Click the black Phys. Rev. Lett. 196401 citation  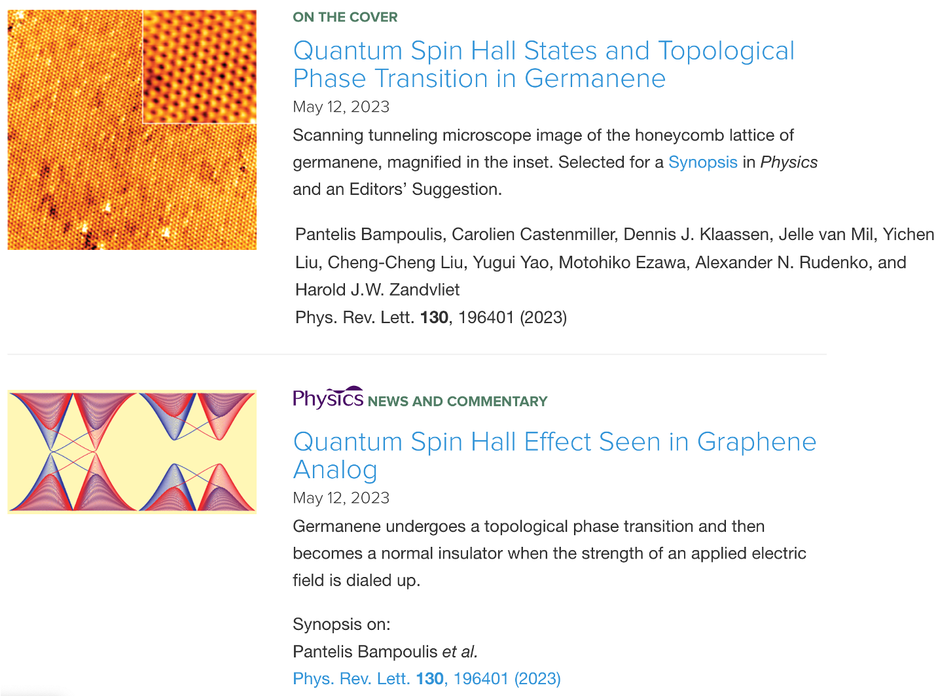coord(431,317)
